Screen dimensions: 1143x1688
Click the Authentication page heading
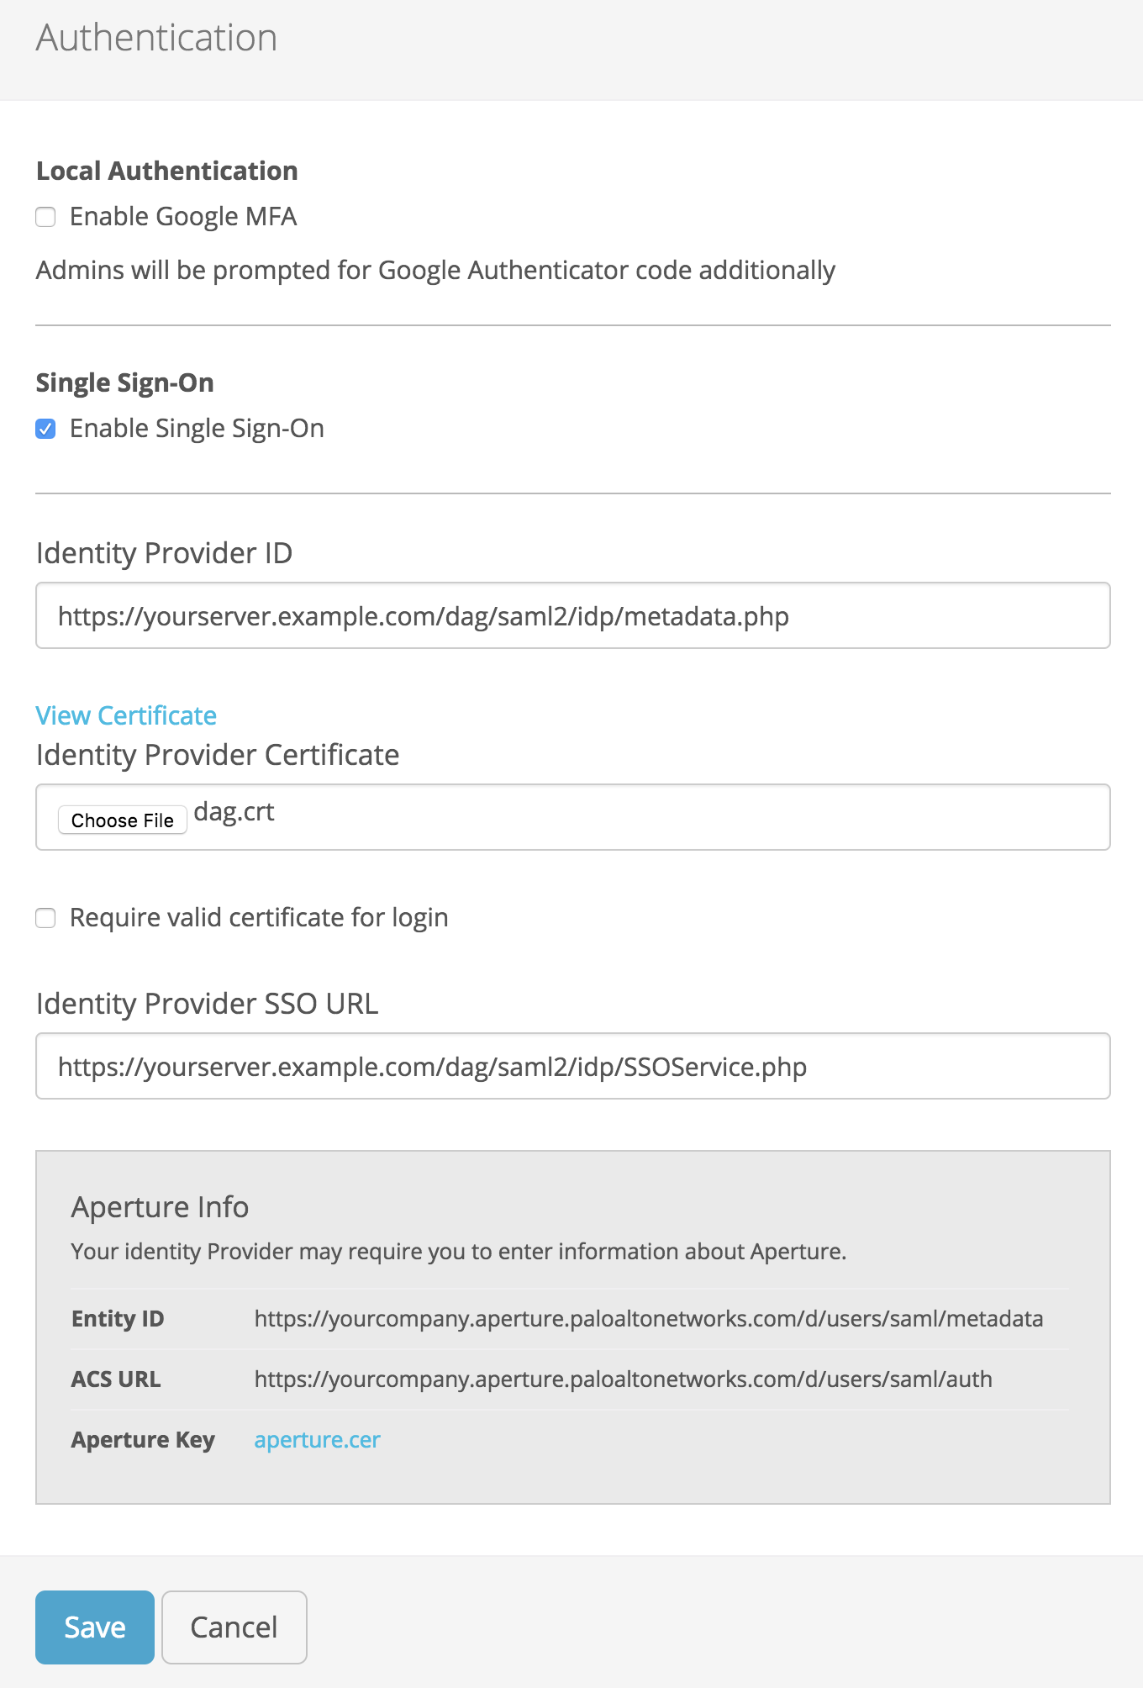click(156, 37)
